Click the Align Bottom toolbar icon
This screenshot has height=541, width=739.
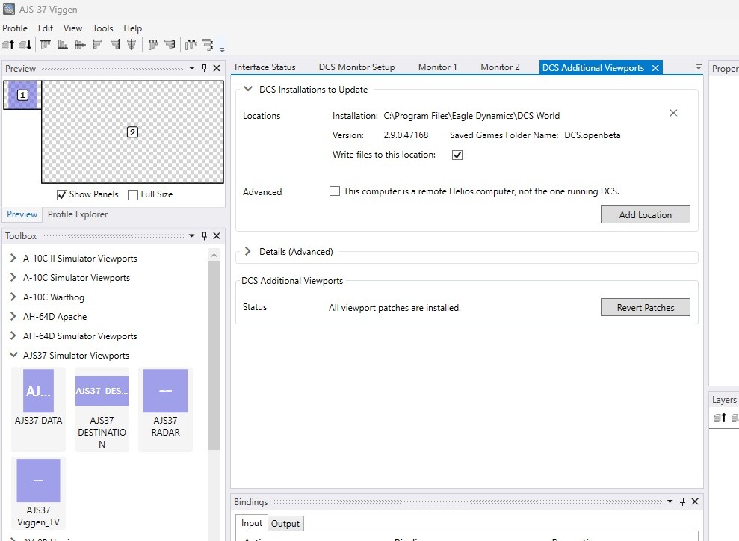coord(63,45)
